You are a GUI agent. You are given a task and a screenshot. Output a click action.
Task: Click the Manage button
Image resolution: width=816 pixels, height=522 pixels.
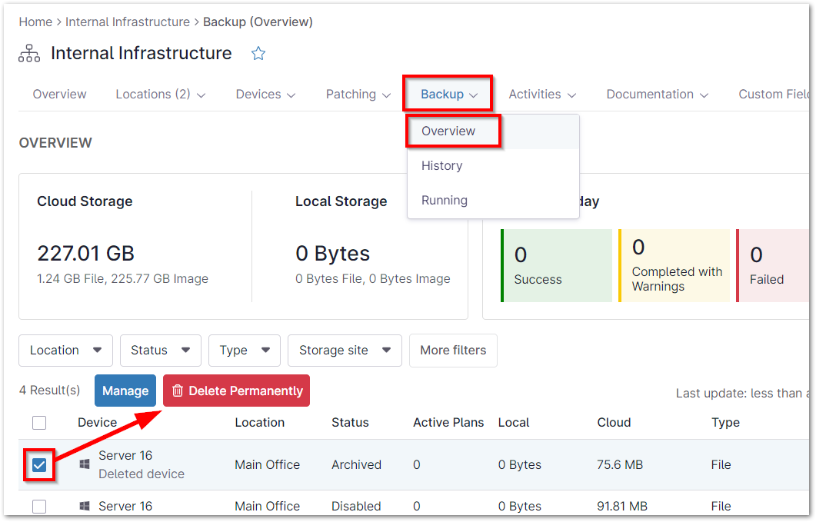125,391
